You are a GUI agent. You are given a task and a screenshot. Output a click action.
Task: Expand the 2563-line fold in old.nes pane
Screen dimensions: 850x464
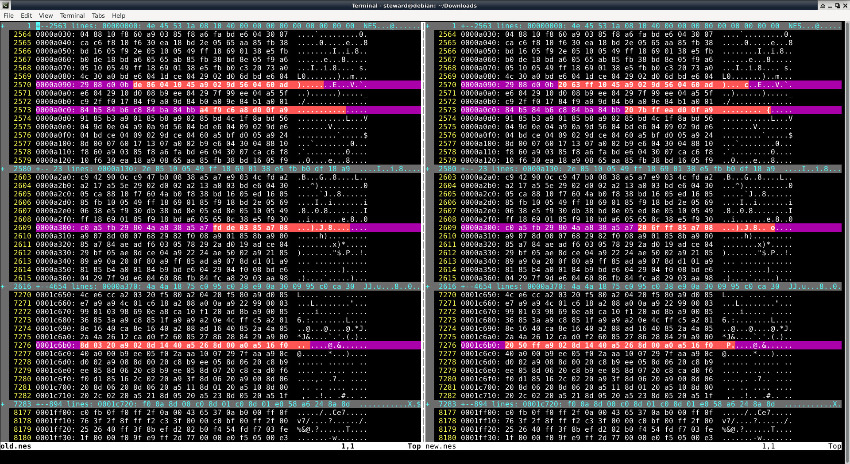pyautogui.click(x=211, y=26)
